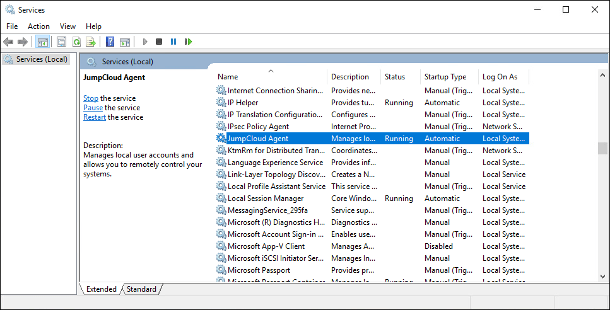Sort by the Description column header
This screenshot has height=310, width=610.
[354, 76]
